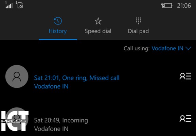
Task: Open the History tab clock icon
Action: point(58,21)
